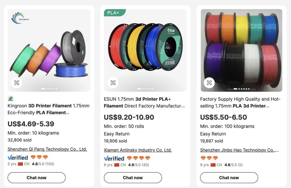Open Shenzhen Qi Pang Technology Co. link
Screen dimensions: 291x188
(x=47, y=149)
